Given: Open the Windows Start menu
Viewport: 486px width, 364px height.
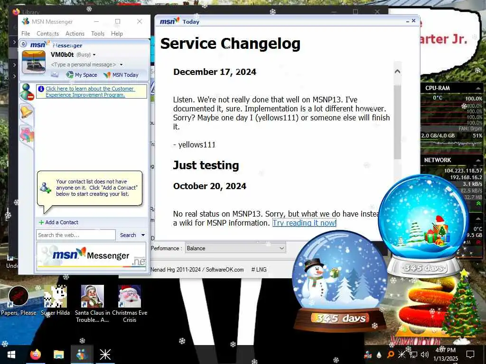Looking at the screenshot, I should [11, 355].
